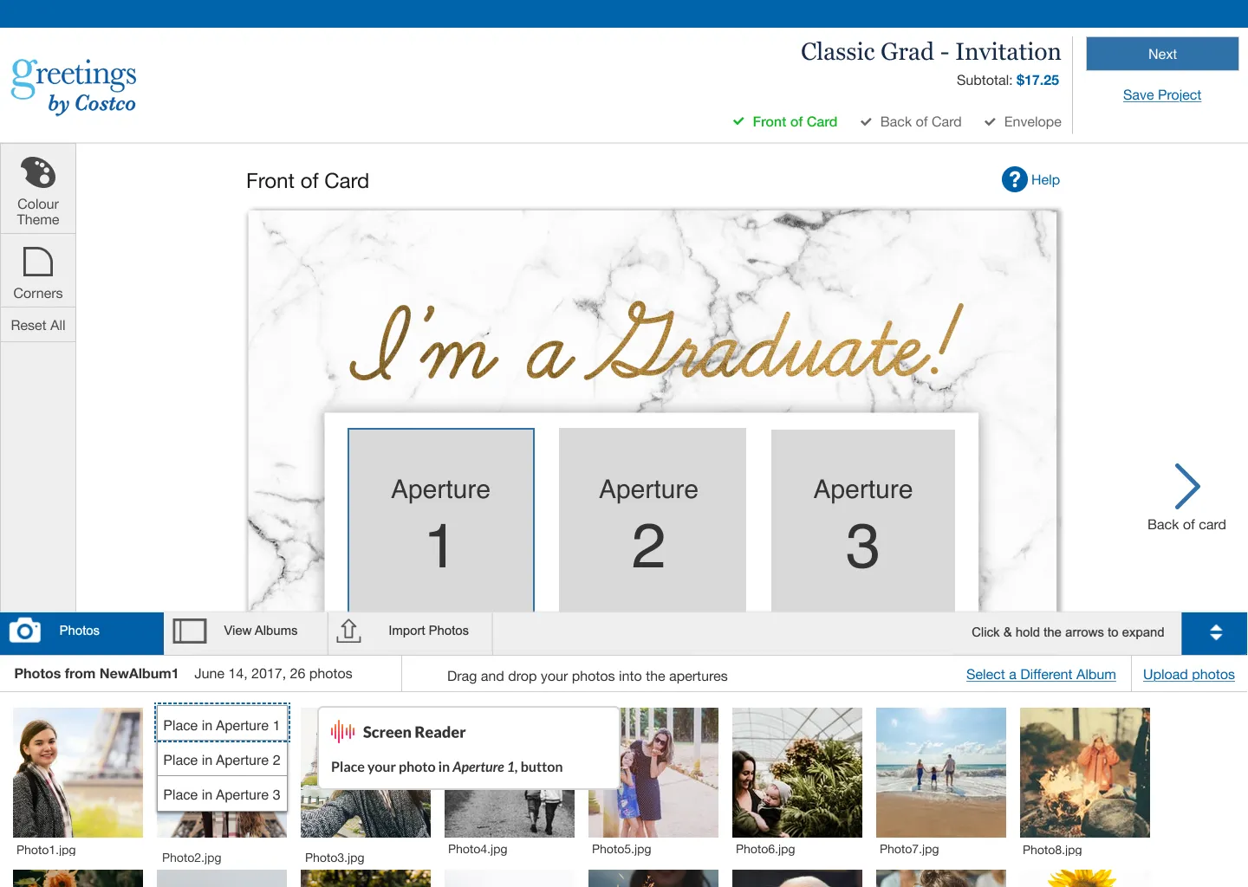The width and height of the screenshot is (1248, 887).
Task: Select the Aperture 3 photo slot
Action: point(863,520)
